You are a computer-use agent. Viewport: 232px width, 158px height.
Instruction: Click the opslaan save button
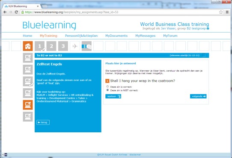(x=113, y=96)
